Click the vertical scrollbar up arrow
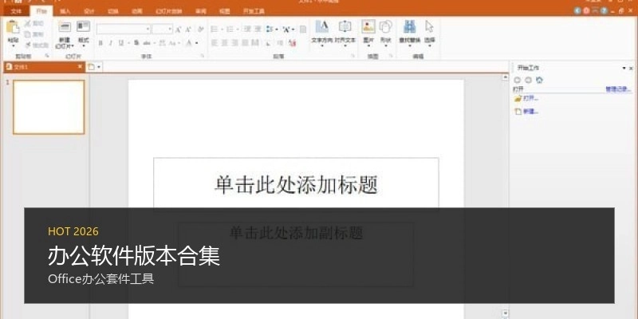 506,77
